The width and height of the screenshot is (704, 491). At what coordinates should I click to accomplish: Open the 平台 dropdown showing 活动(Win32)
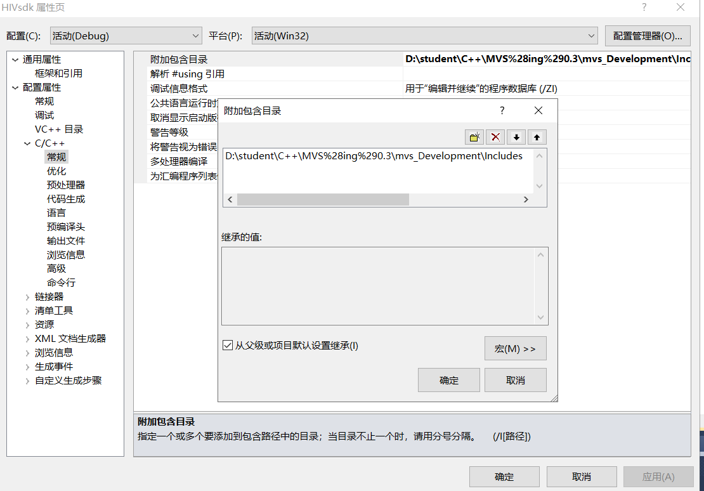[425, 36]
